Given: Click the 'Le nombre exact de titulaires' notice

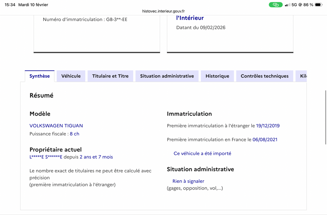Looking at the screenshot, I should 90,178.
